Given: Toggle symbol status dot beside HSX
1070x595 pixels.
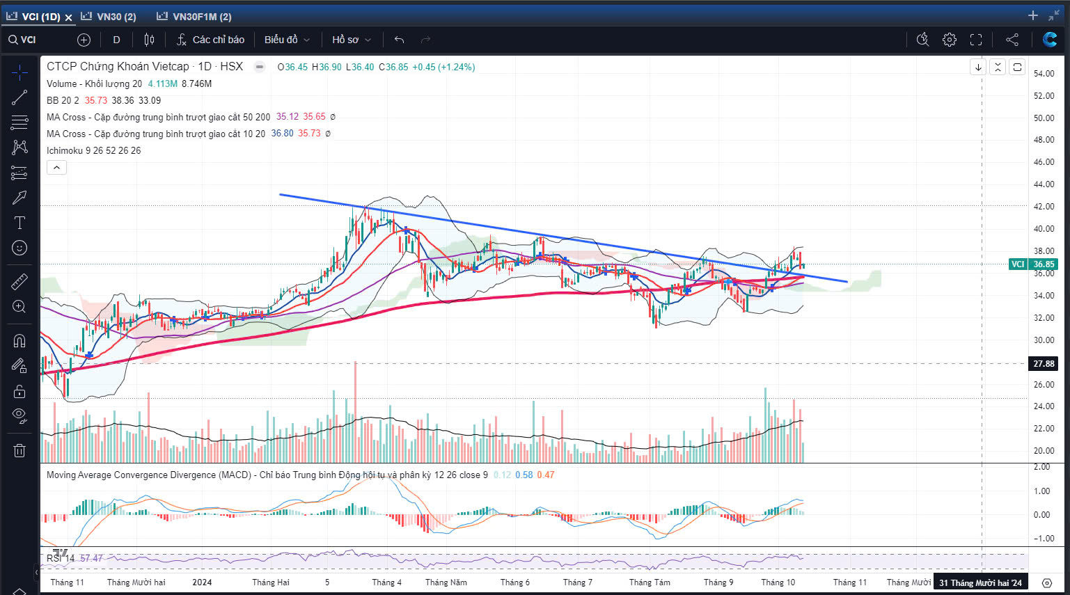Looking at the screenshot, I should [x=259, y=67].
